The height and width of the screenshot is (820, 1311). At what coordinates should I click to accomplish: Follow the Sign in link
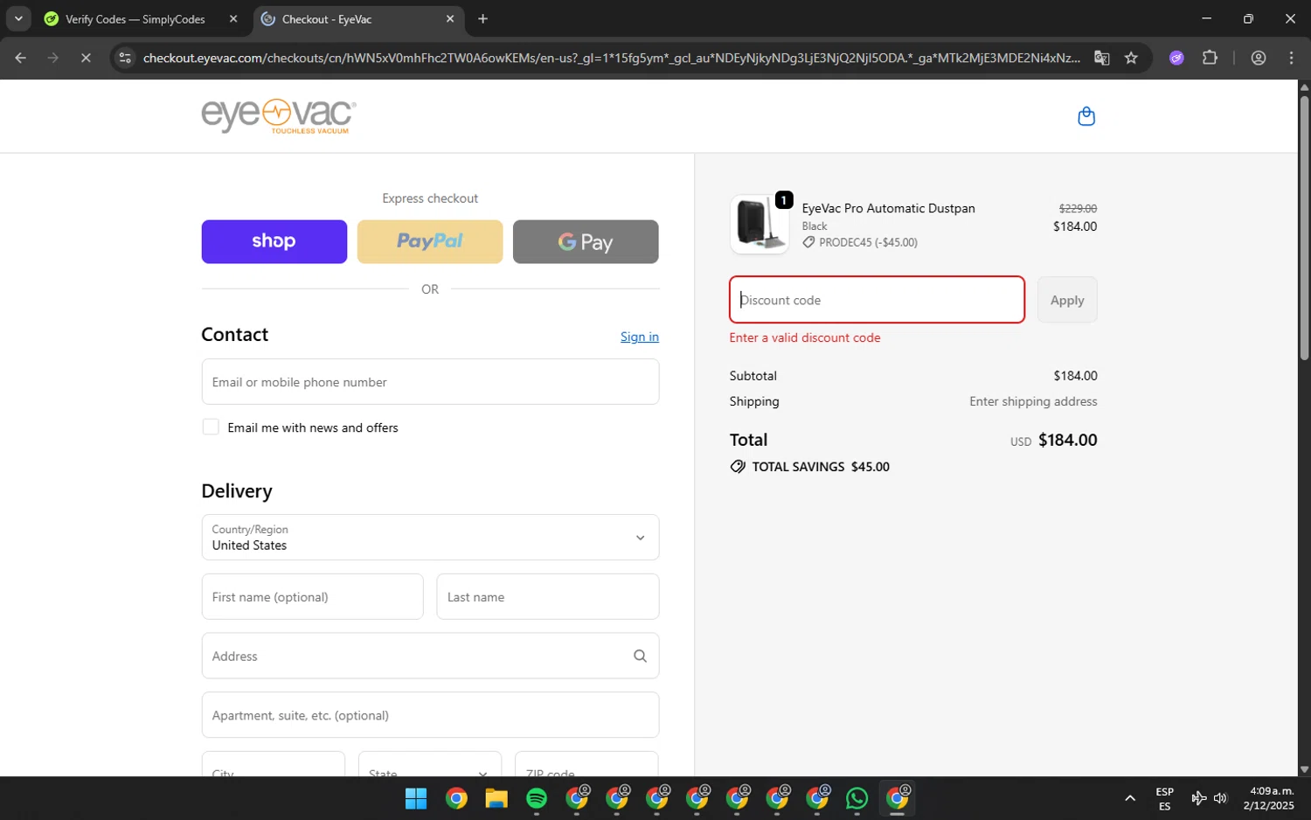click(640, 337)
